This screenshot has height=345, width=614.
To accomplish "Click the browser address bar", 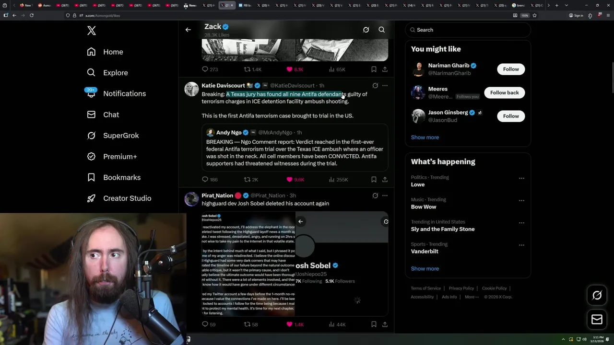I will (x=288, y=15).
